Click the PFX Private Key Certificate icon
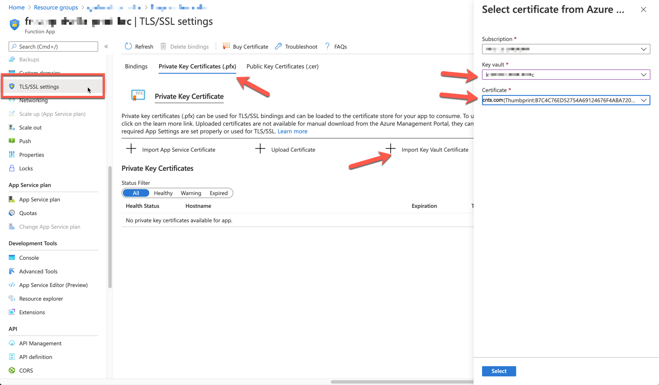 138,95
